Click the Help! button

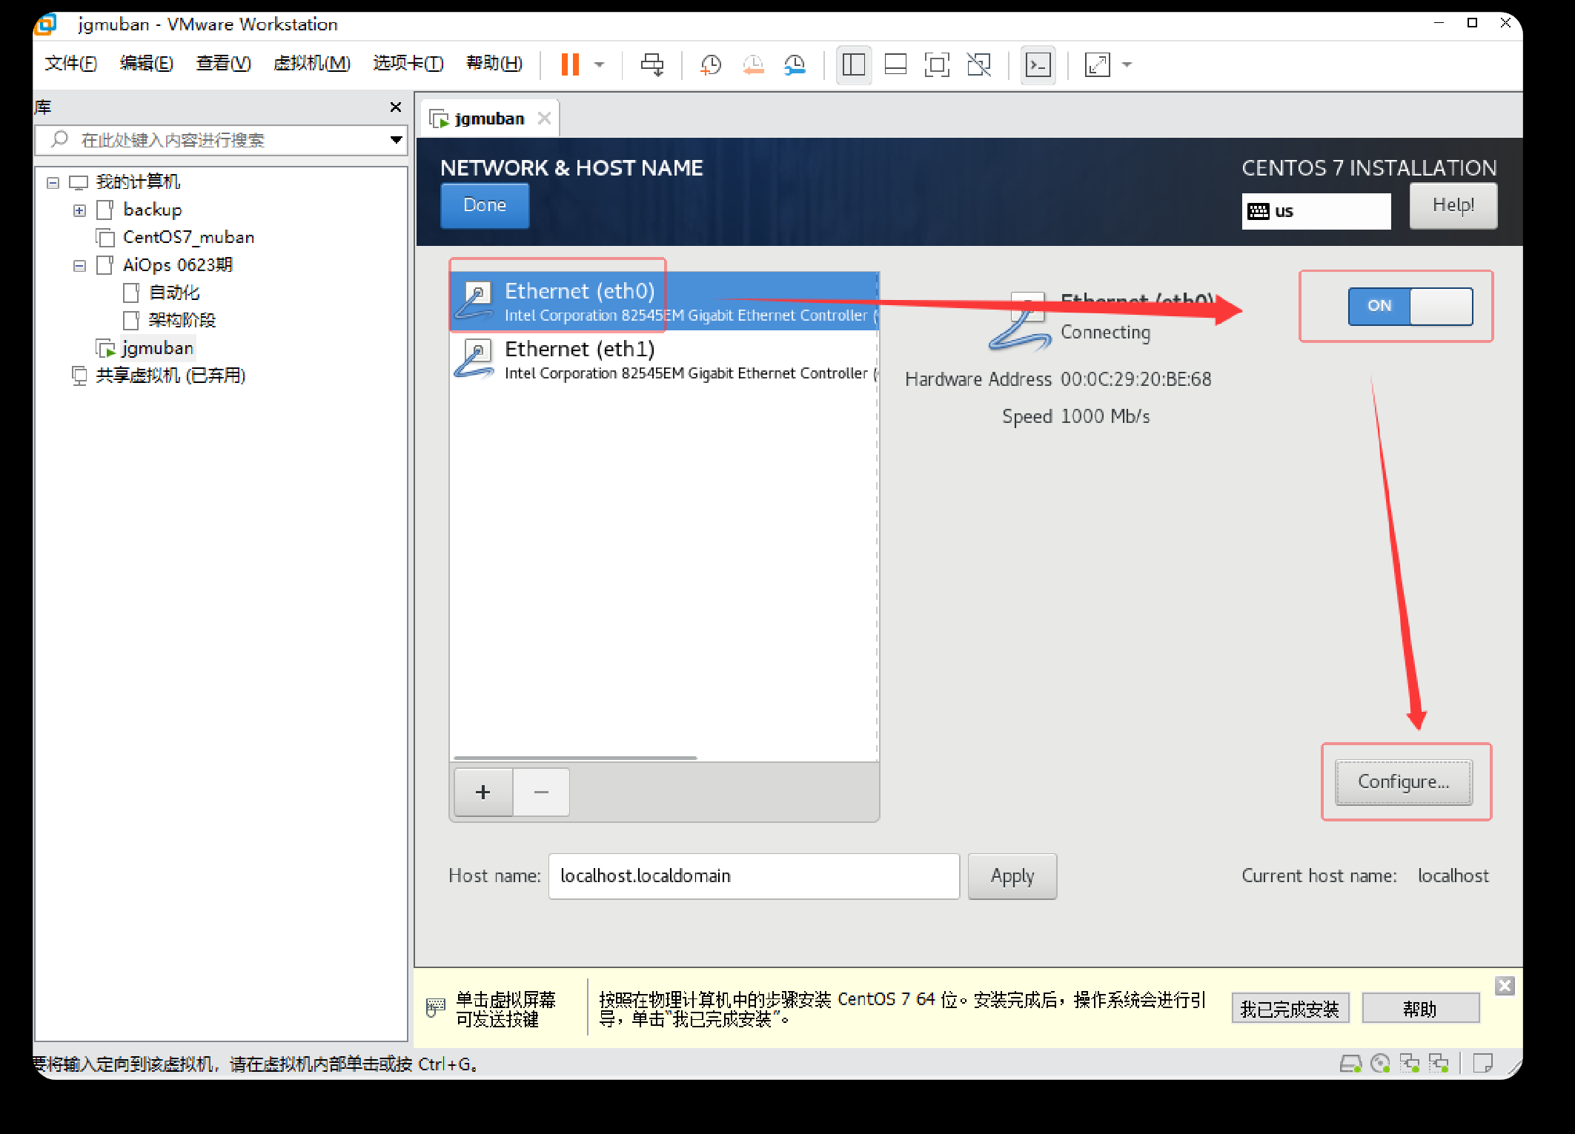pos(1453,205)
